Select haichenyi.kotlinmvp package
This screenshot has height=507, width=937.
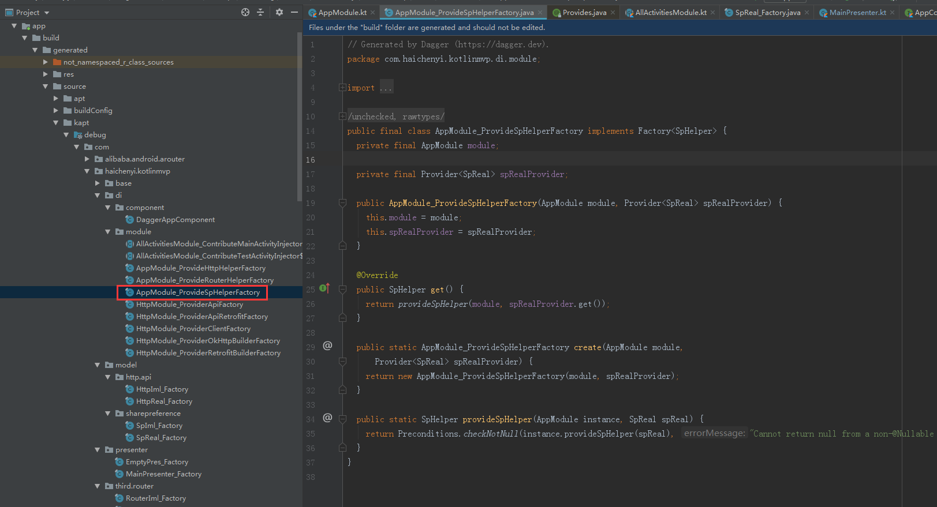coord(137,171)
